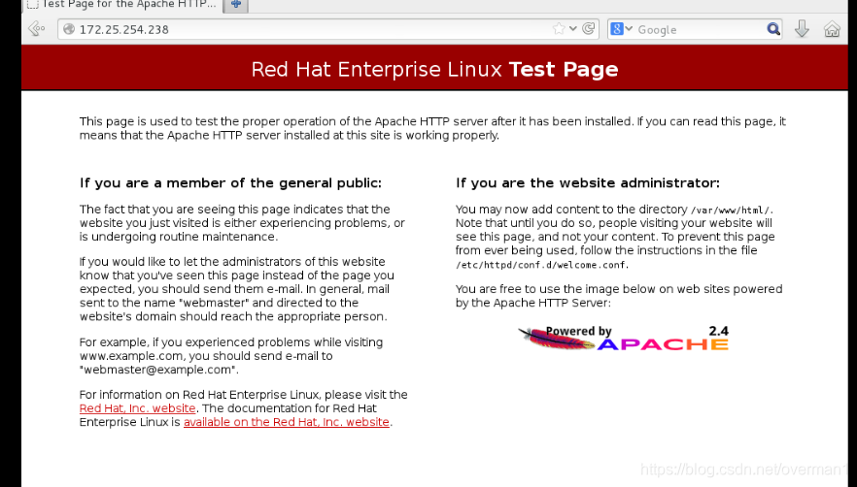857x487 pixels.
Task: Click the webmaster@example.com text
Action: coord(158,370)
